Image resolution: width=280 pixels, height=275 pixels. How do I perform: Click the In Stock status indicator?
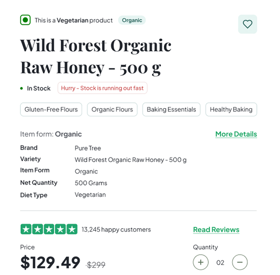pyautogui.click(x=35, y=88)
